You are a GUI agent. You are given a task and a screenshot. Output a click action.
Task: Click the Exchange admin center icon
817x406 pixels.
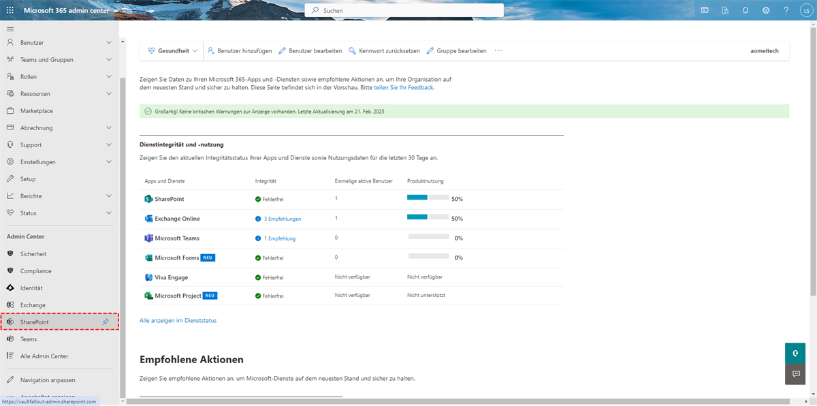click(x=10, y=305)
